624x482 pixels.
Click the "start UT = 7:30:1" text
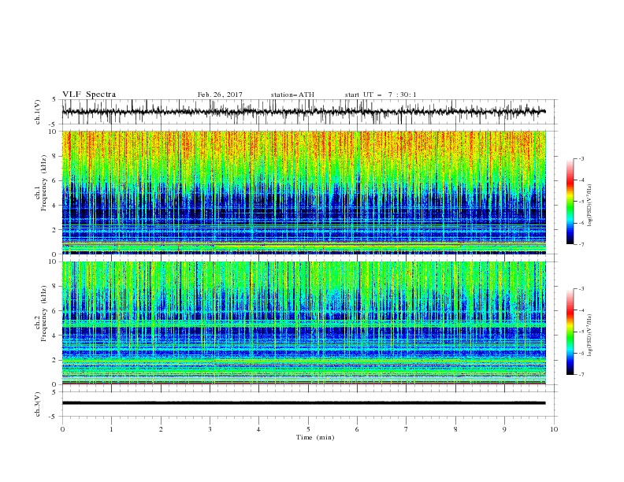pos(381,95)
